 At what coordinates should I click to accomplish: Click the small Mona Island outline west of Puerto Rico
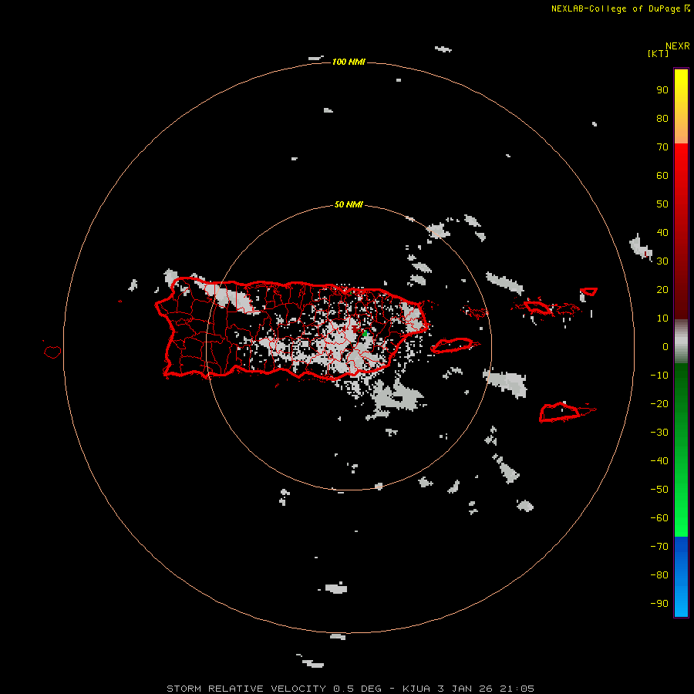tap(52, 352)
